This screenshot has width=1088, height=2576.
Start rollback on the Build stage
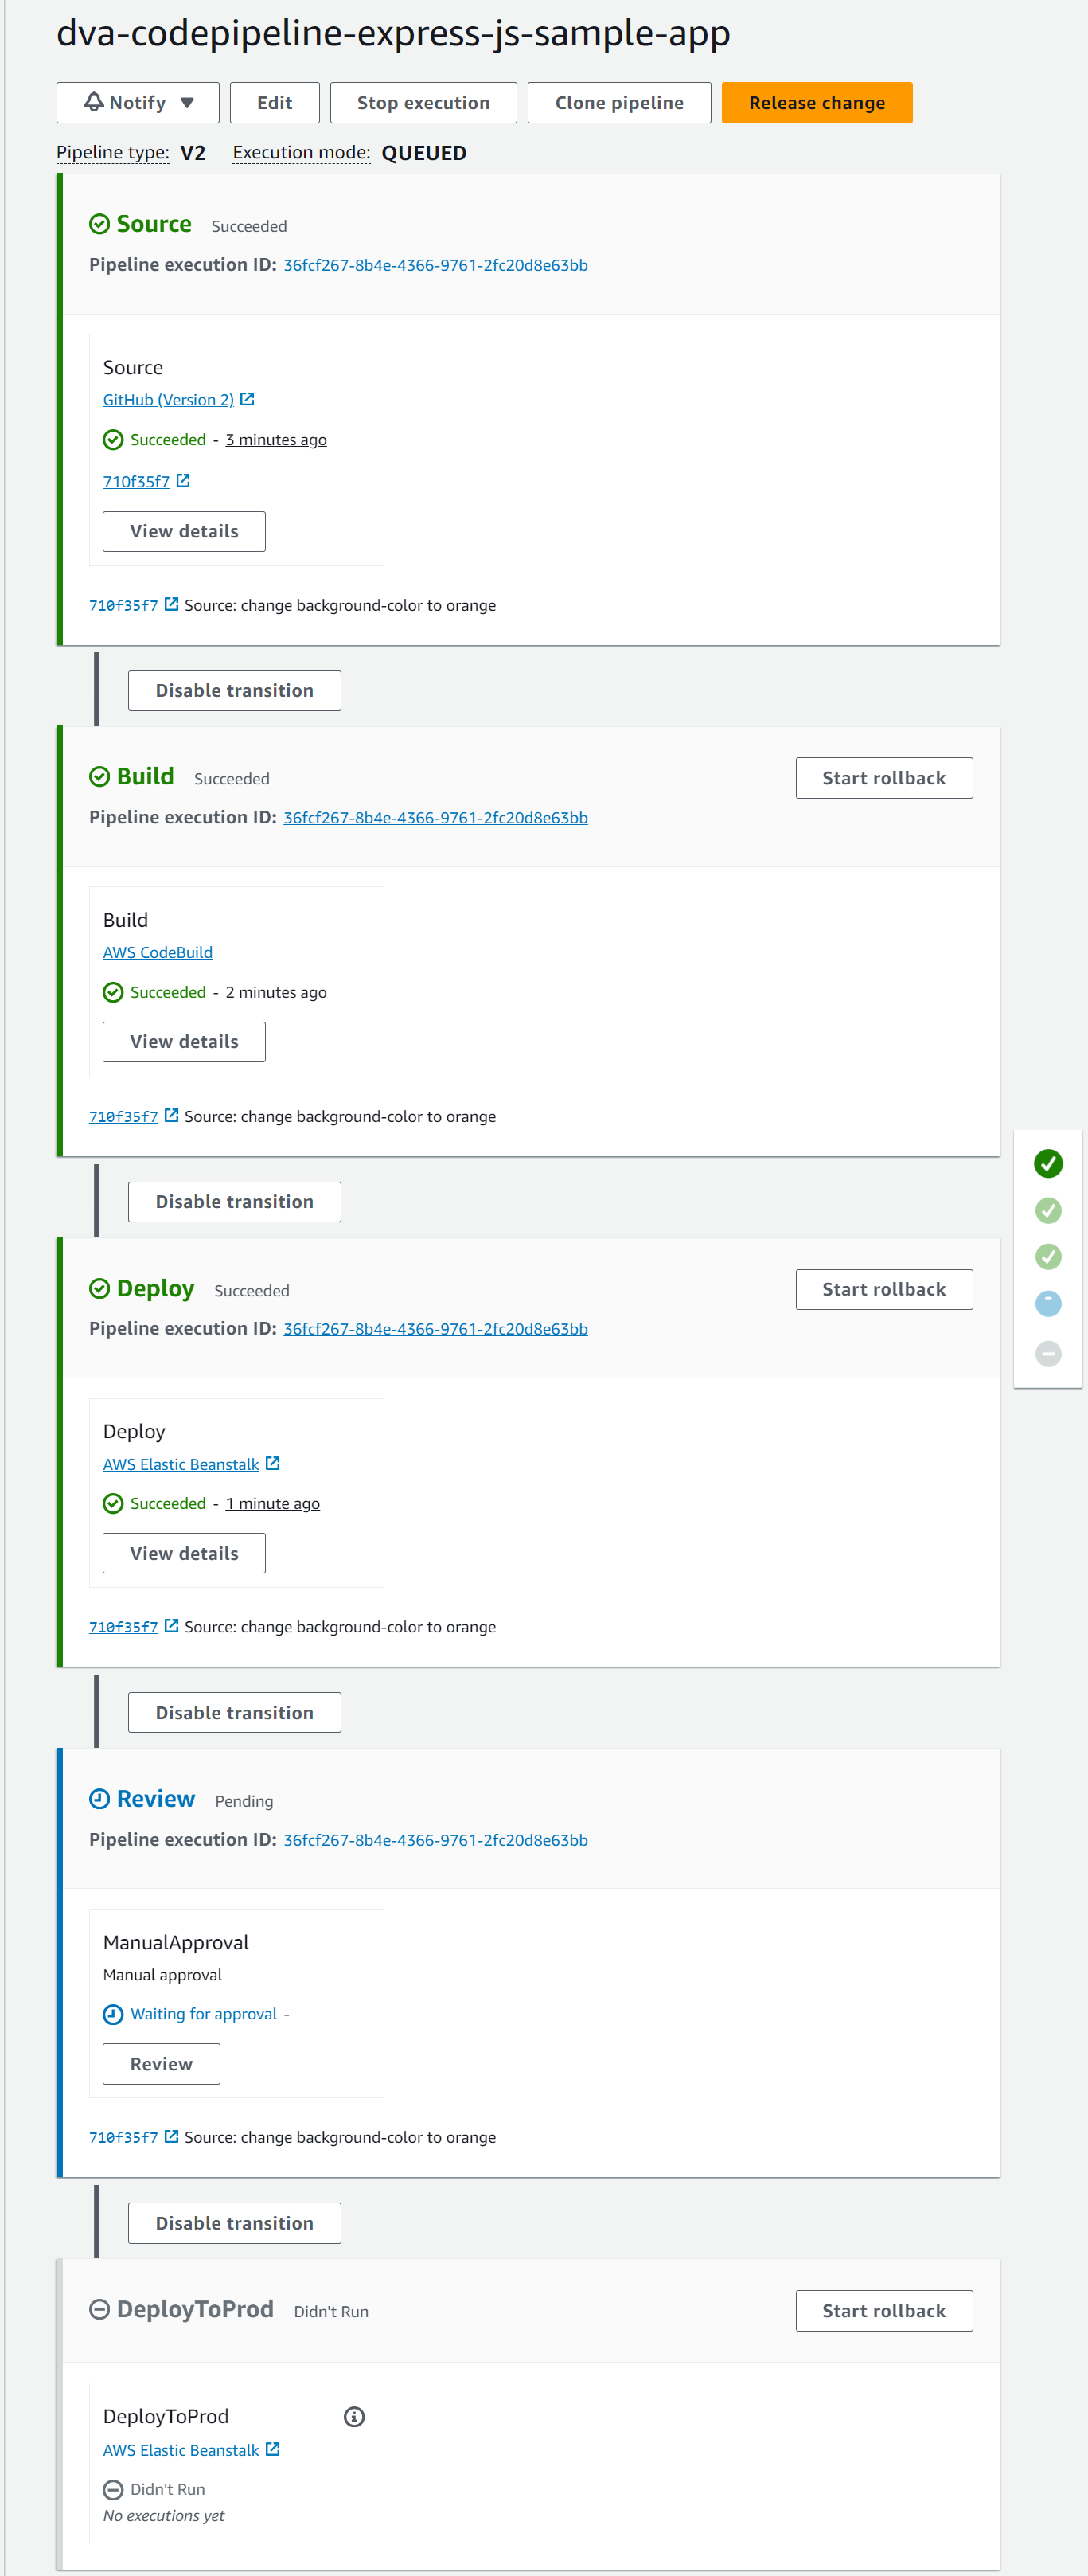pos(883,778)
